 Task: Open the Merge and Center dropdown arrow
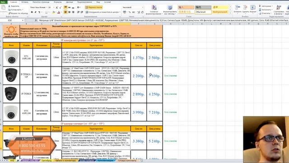120,12
